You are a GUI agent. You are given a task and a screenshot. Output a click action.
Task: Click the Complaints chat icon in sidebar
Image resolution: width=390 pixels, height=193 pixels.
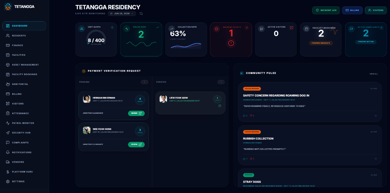8,143
